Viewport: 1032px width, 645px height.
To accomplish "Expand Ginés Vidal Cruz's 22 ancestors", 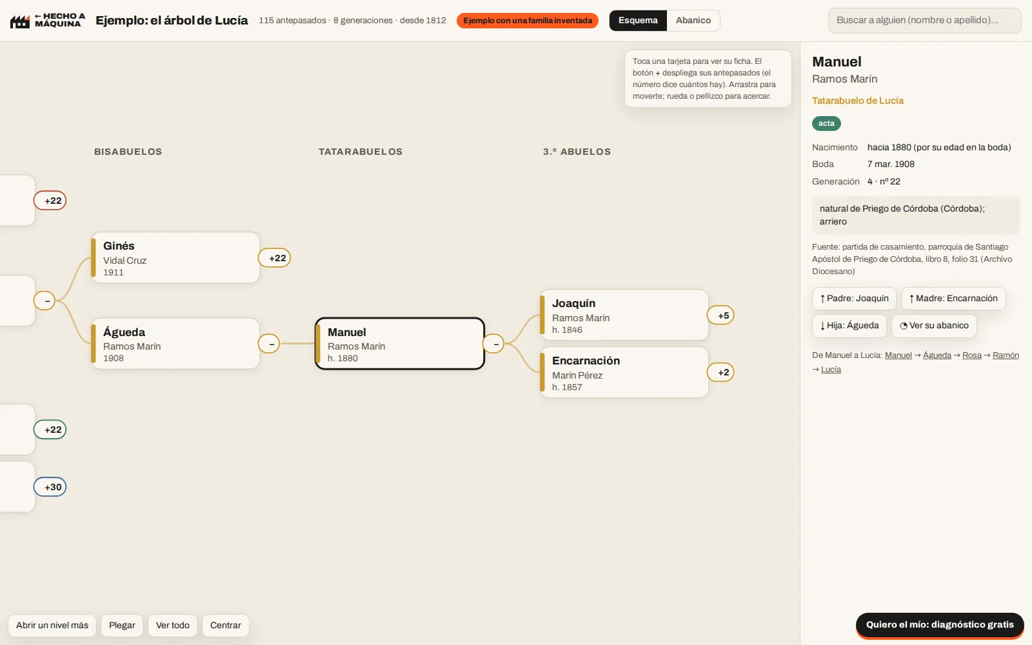I will pos(275,258).
